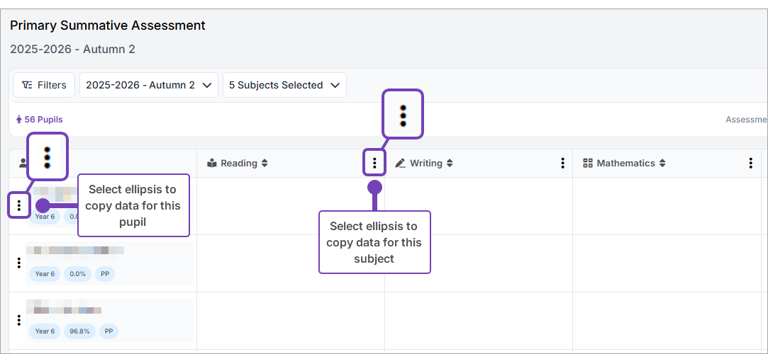Screen dimensions: 768x354
Task: Open the Mathematics column ellipsis menu
Action: coord(750,164)
